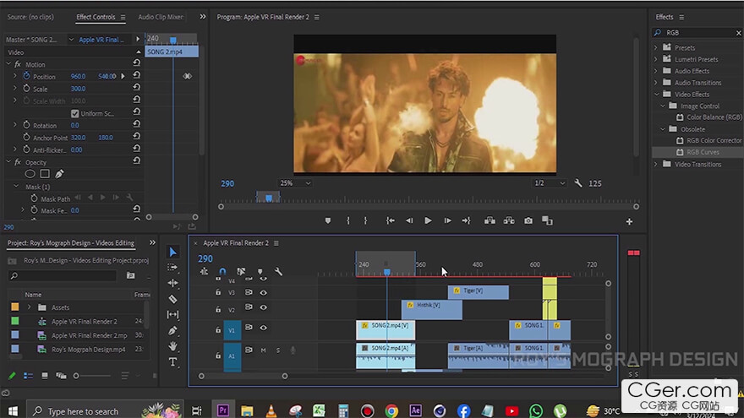The image size is (744, 418).
Task: Open the playback resolution 1/2 dropdown
Action: pos(549,183)
